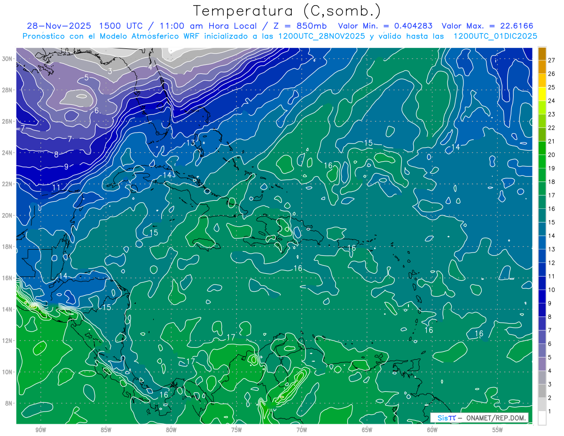Pick the white swatch below legend 1
564x436 pixels.
click(x=542, y=418)
